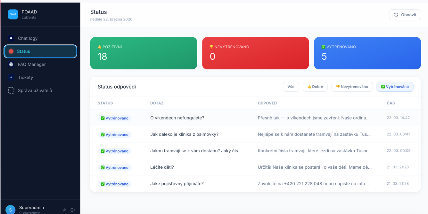Click the dashed square icon for Správa uživatelů
The image size is (428, 214).
tap(11, 90)
